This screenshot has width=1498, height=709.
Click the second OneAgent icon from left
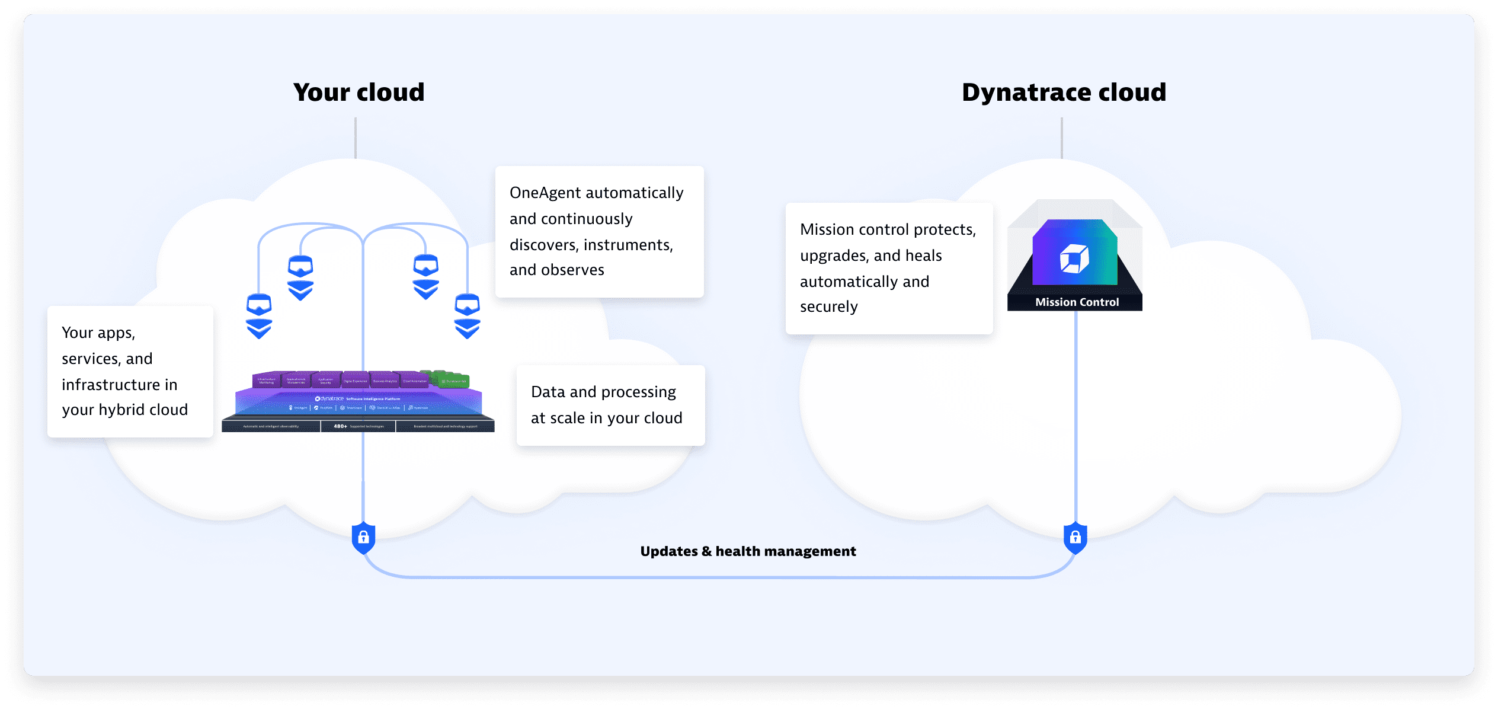[x=300, y=277]
